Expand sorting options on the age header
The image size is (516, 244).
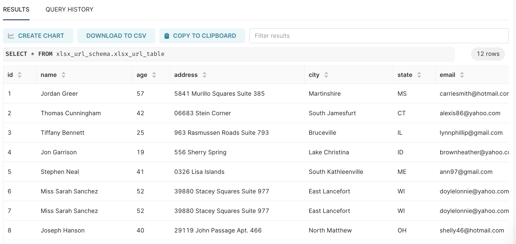[154, 75]
